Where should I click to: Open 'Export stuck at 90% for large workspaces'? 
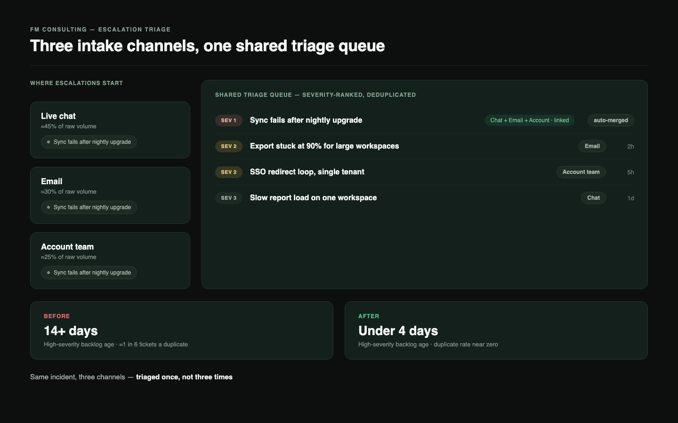pyautogui.click(x=324, y=146)
